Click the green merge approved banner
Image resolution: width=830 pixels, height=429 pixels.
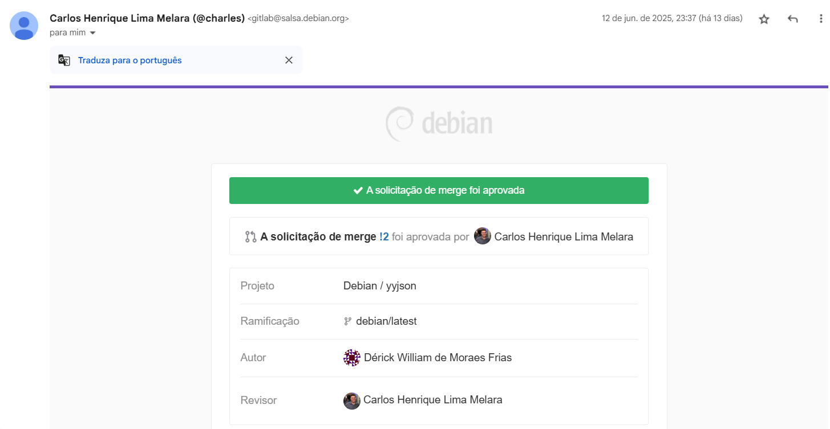pos(439,190)
